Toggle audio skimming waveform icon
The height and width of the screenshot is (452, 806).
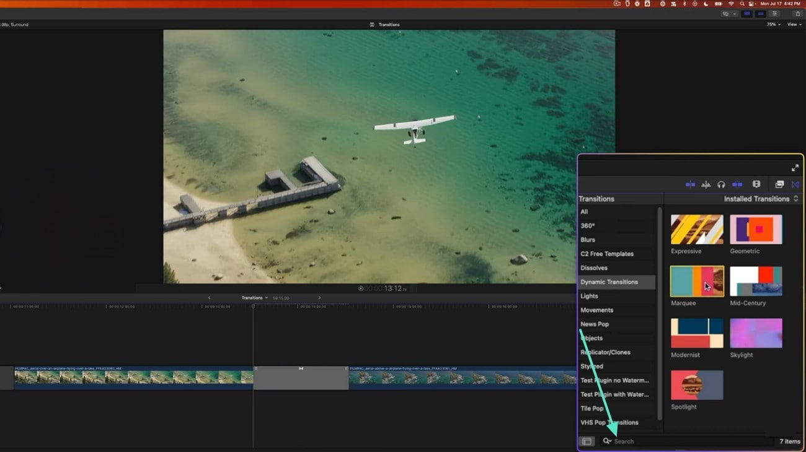(706, 185)
